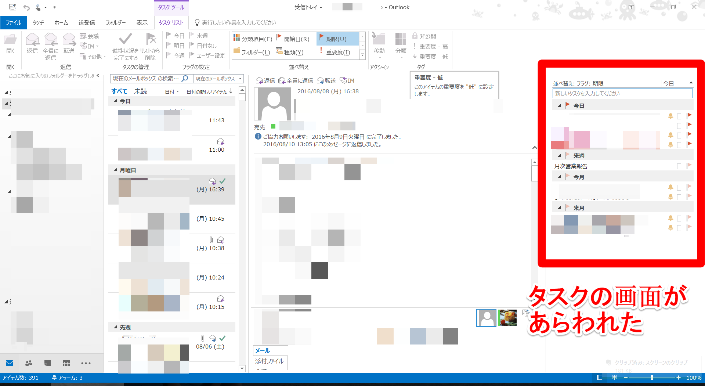The height and width of the screenshot is (386, 705).
Task: Collapse the 今月 task group
Action: 559,177
